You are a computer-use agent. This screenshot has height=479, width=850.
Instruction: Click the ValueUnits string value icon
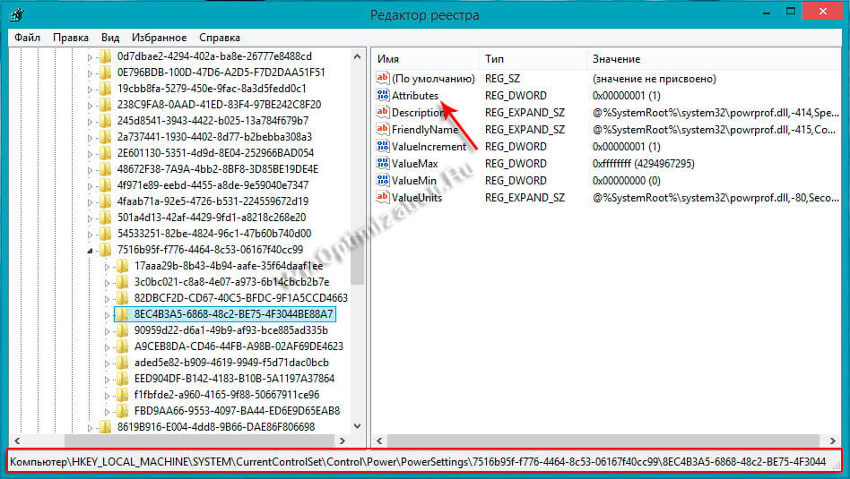383,198
